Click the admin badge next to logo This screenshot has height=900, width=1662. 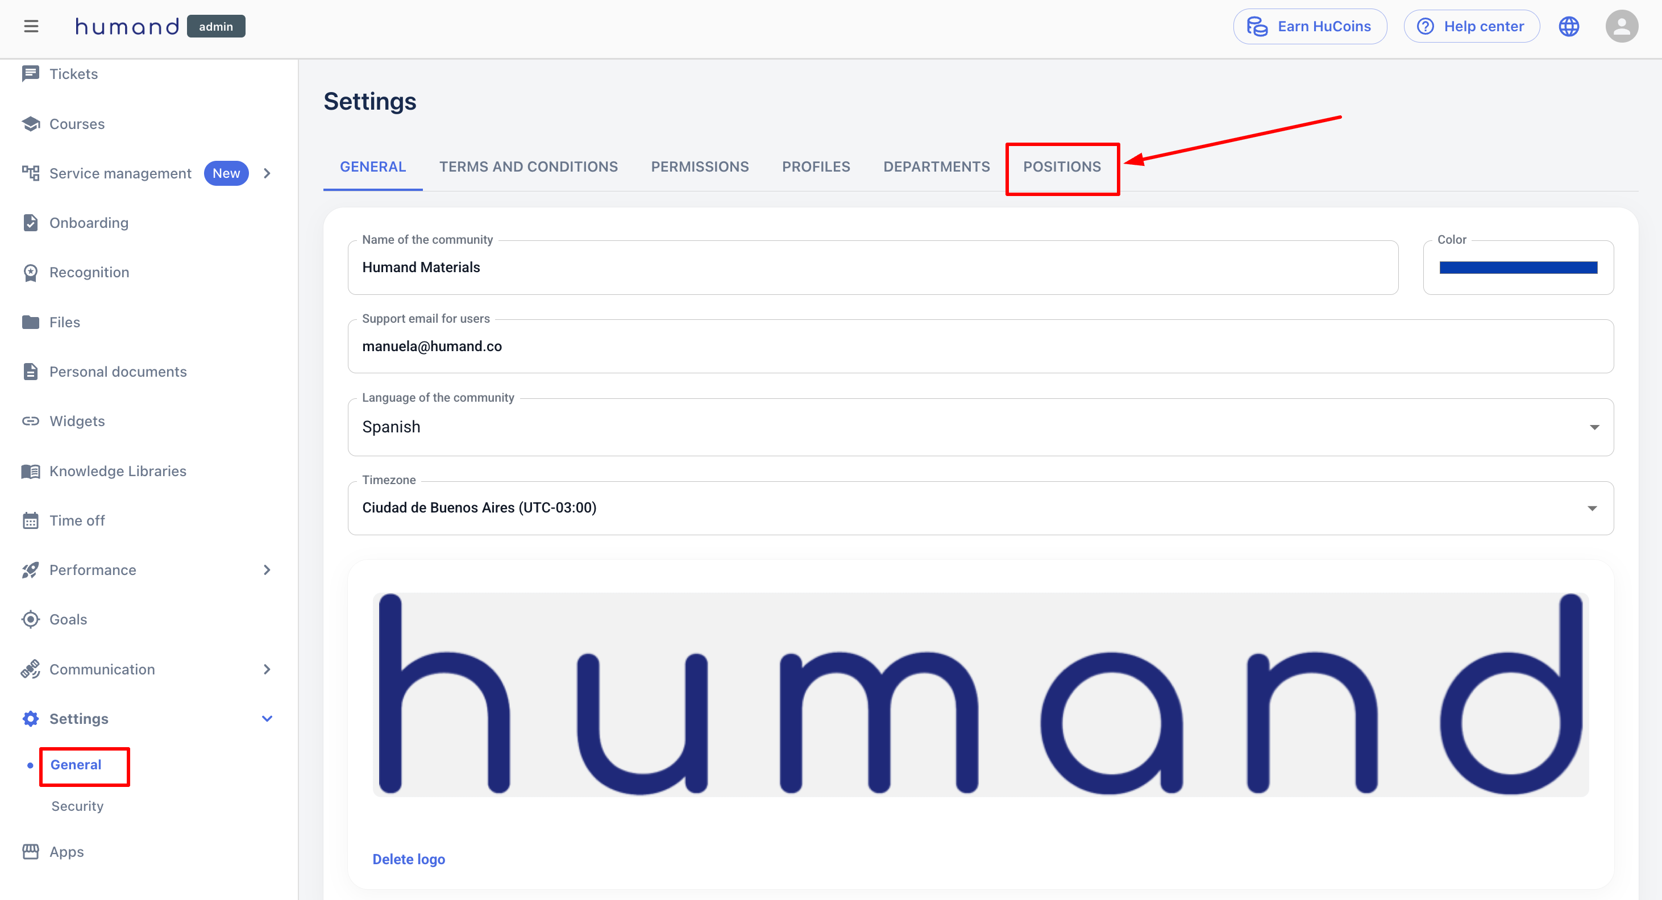pos(215,27)
